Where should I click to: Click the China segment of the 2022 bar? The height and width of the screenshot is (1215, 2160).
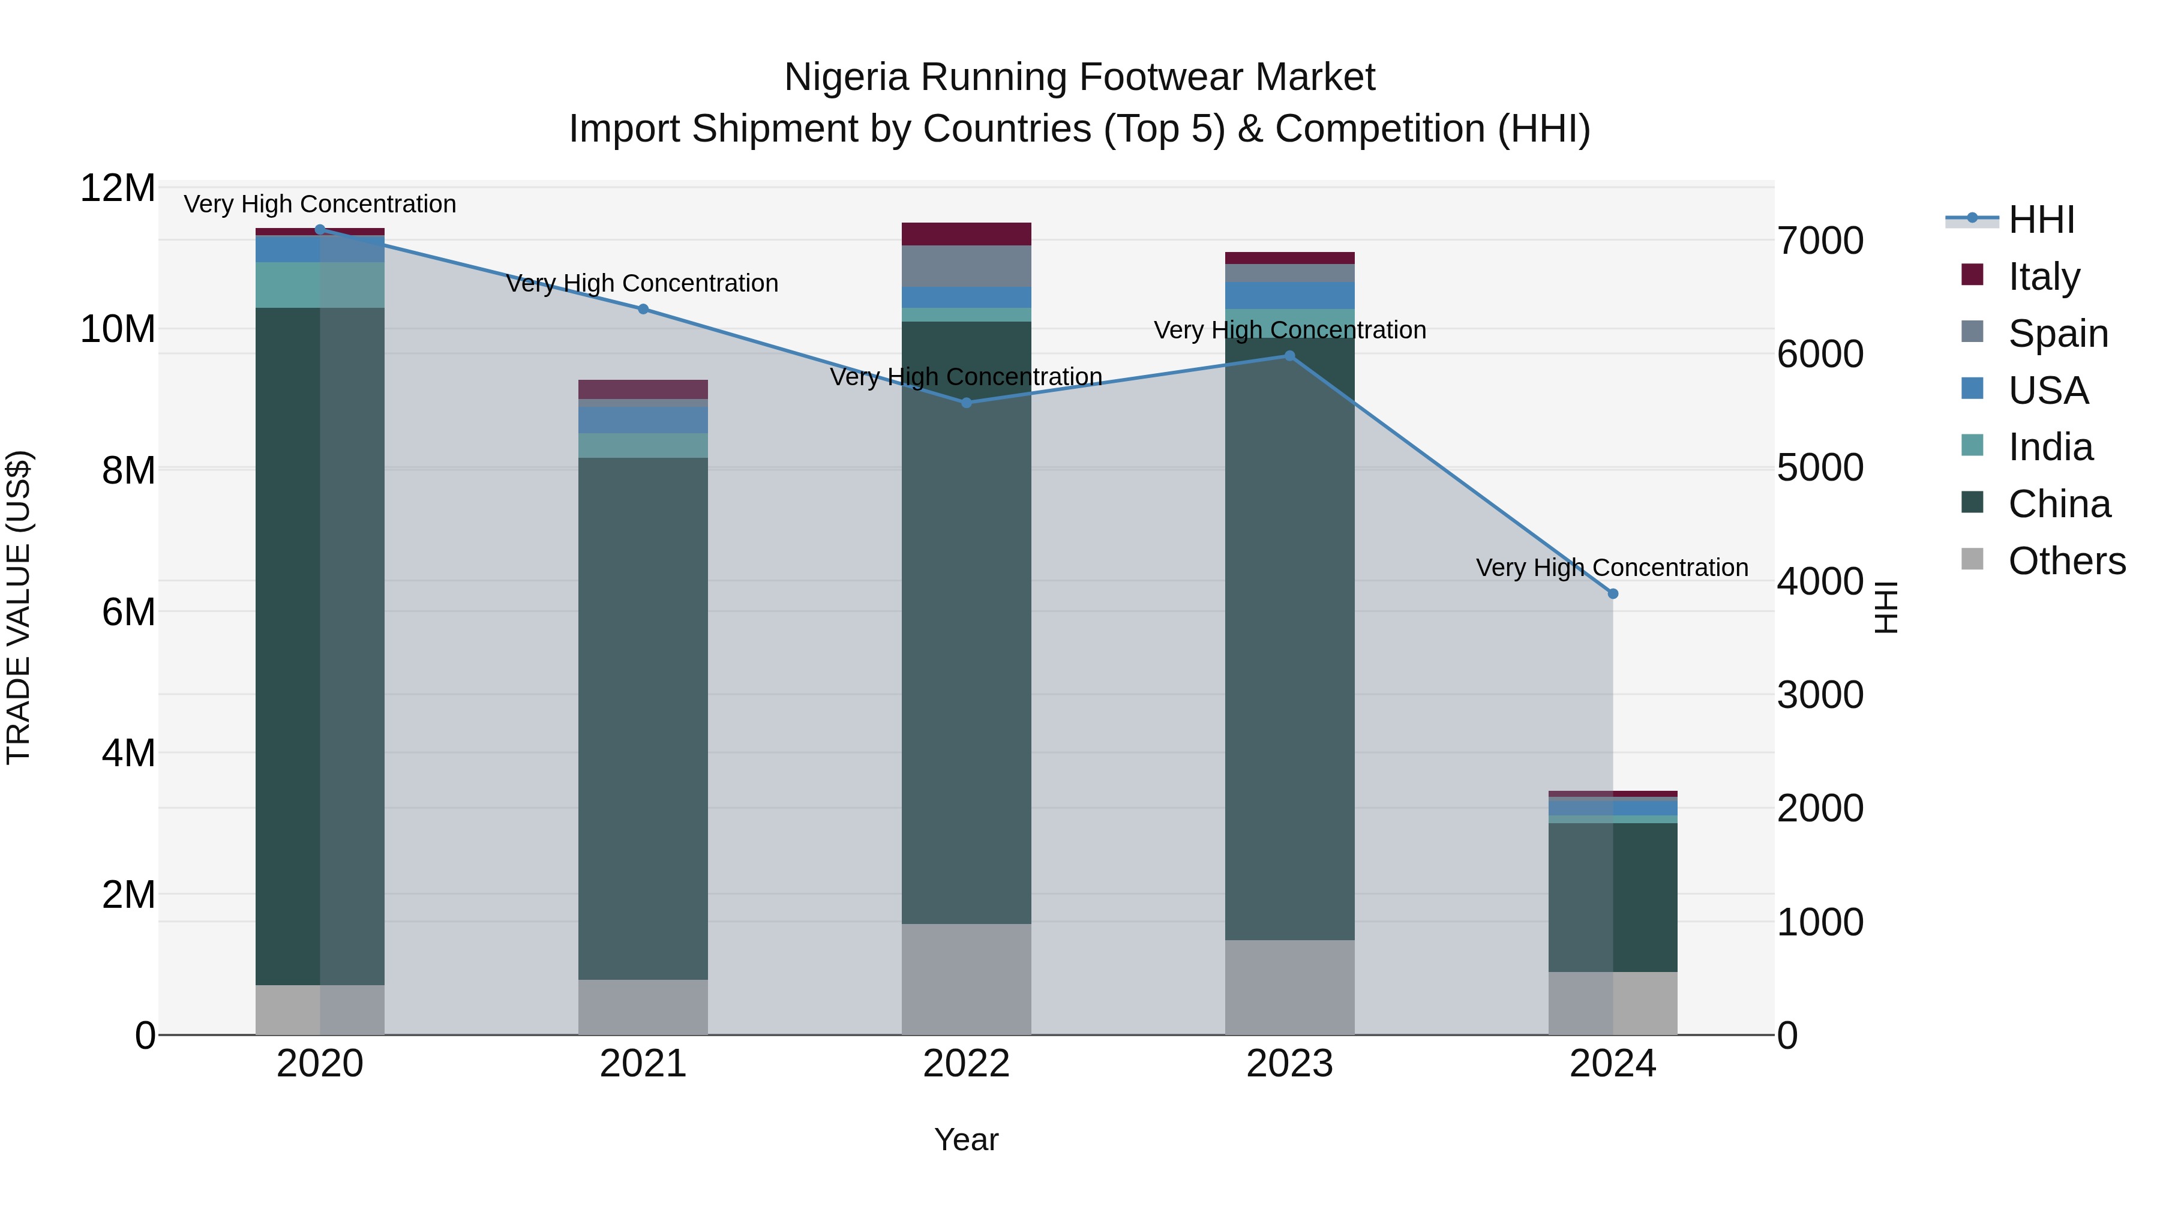pos(966,623)
